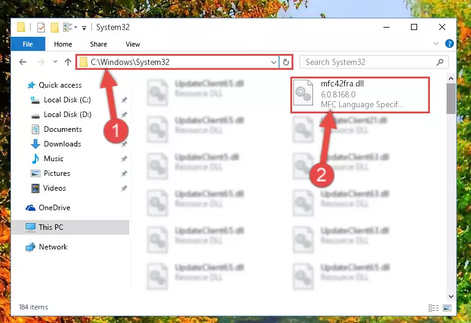Viewport: 471px width, 323px height.
Task: Open Help with the blue question icon
Action: [450, 44]
